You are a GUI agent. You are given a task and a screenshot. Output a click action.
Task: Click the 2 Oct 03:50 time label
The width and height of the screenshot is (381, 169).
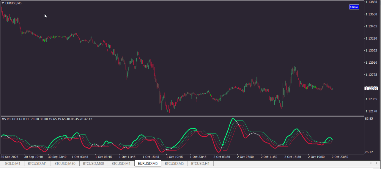pyautogui.click(x=222, y=157)
